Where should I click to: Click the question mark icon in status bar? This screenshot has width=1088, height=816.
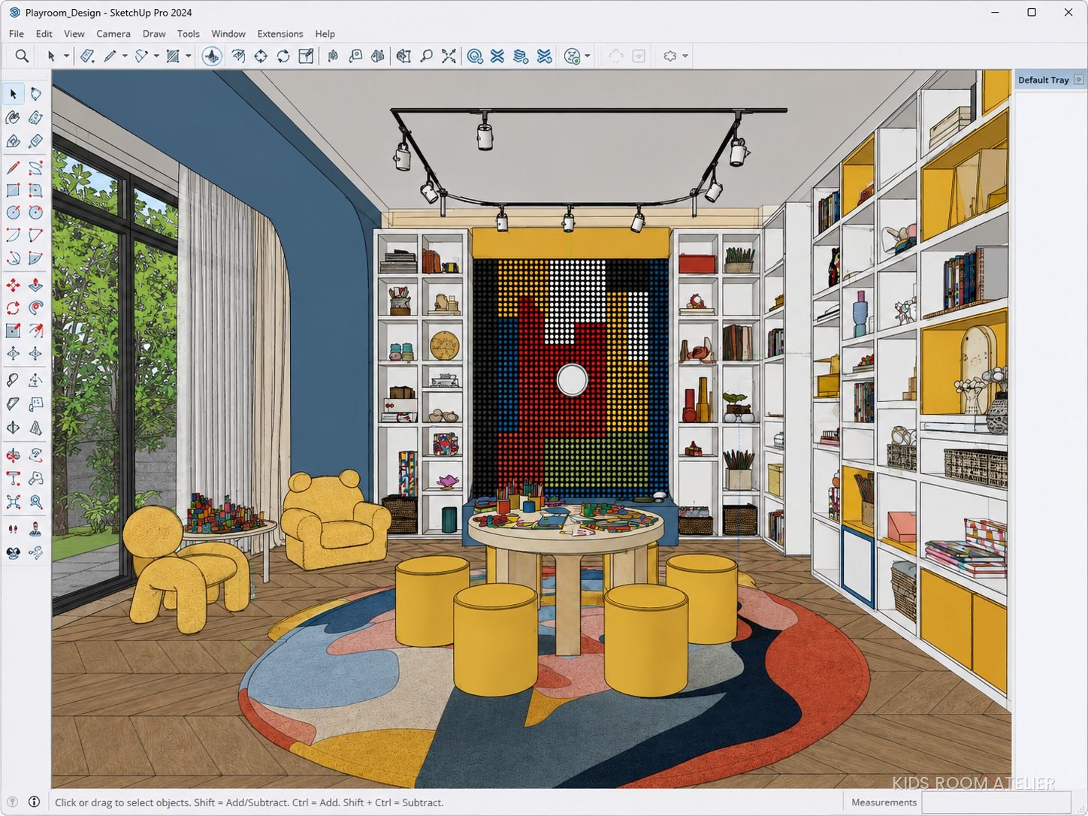click(x=13, y=802)
